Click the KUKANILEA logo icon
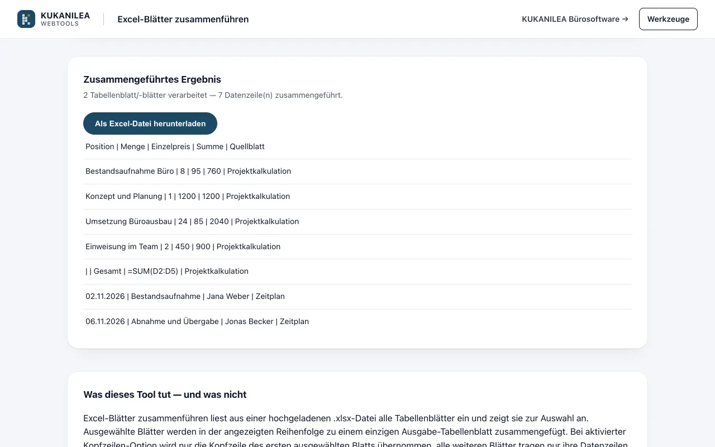 (26, 19)
